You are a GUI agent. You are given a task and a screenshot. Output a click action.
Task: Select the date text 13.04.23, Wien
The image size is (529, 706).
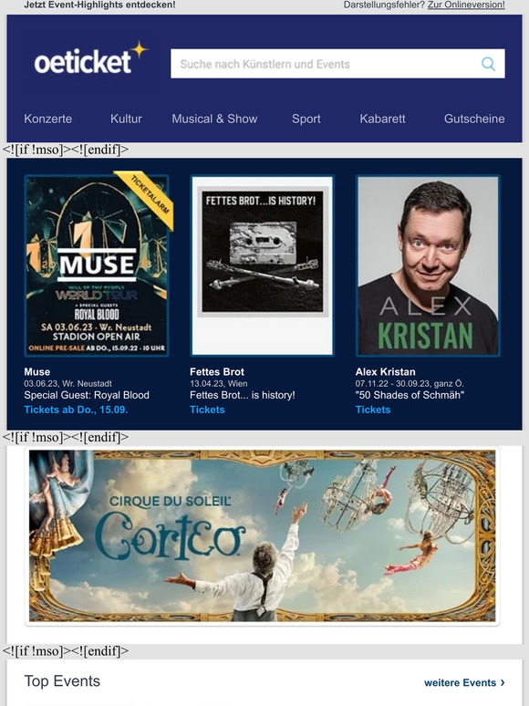coord(218,384)
